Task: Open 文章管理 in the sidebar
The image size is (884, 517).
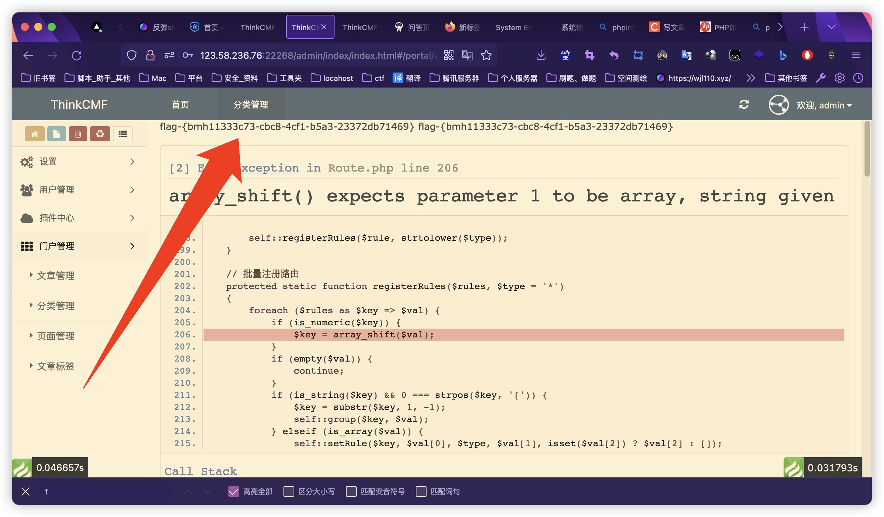Action: click(x=55, y=276)
